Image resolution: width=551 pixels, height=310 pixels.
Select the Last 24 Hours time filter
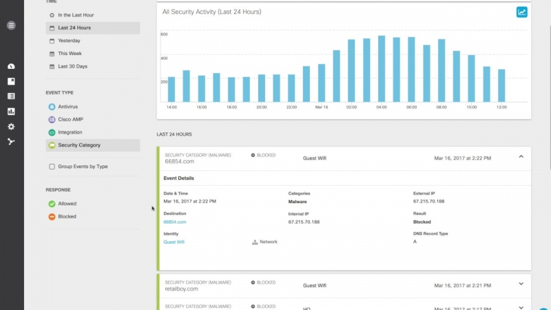click(93, 28)
